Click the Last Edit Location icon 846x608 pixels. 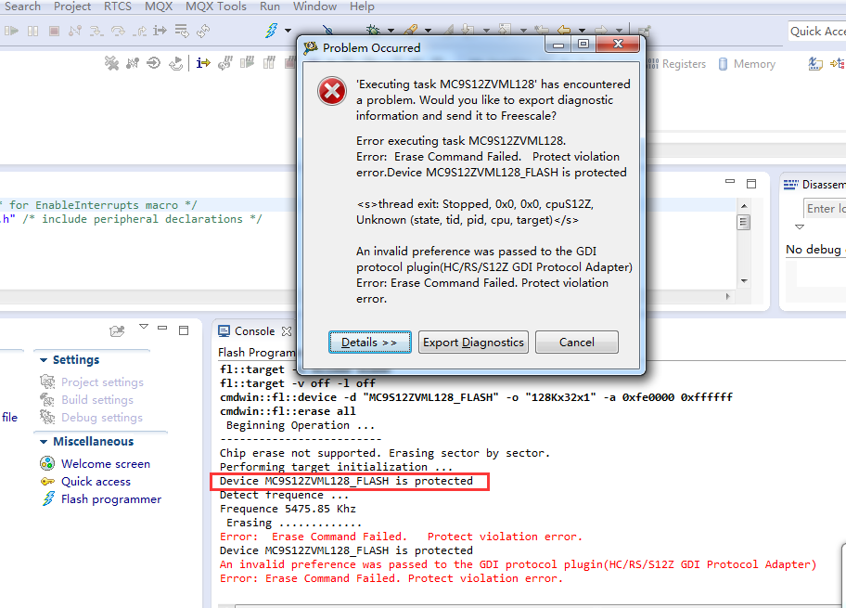[x=542, y=31]
